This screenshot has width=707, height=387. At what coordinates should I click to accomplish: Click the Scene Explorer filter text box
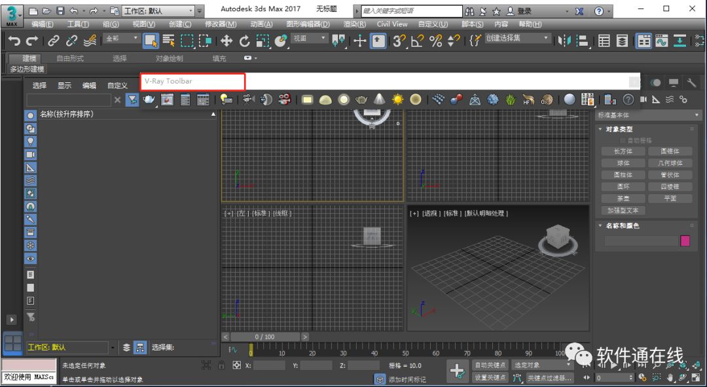point(69,99)
